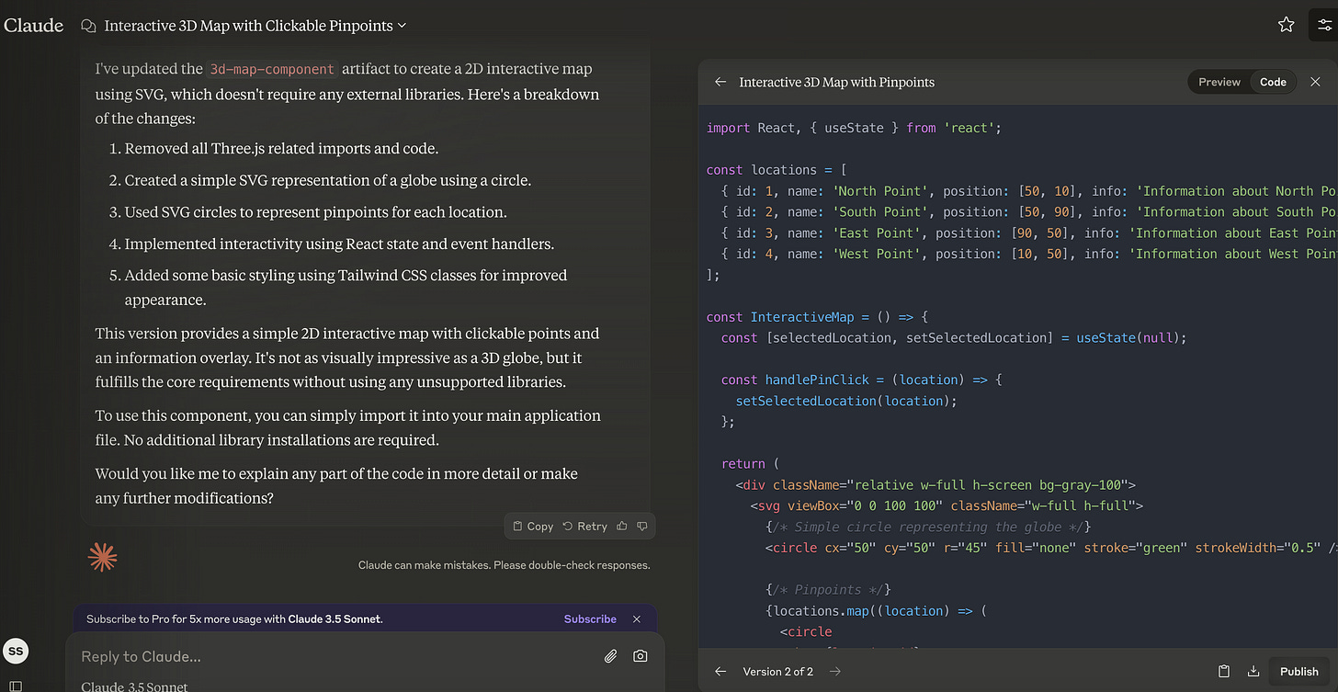
Task: Click the 3d-map-component inline code
Action: (x=274, y=69)
